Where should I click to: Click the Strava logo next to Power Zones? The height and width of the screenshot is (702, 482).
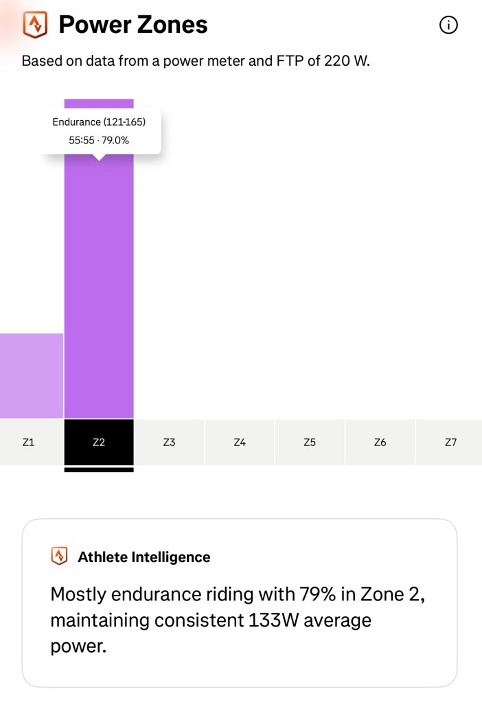[35, 25]
